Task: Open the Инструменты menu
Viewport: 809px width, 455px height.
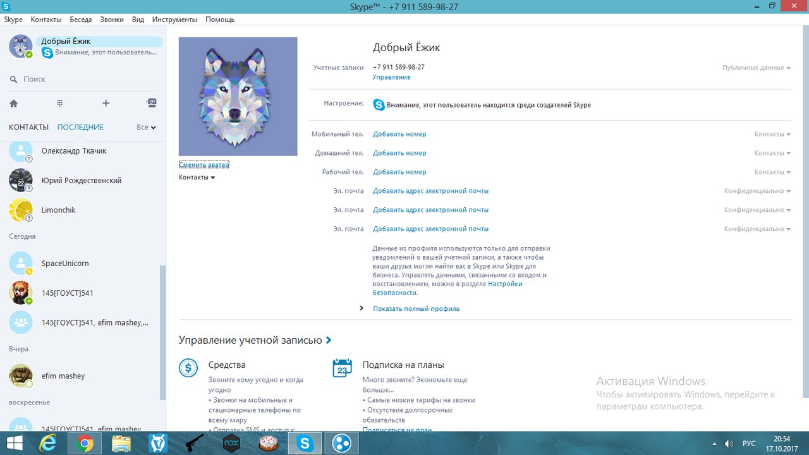Action: (174, 20)
